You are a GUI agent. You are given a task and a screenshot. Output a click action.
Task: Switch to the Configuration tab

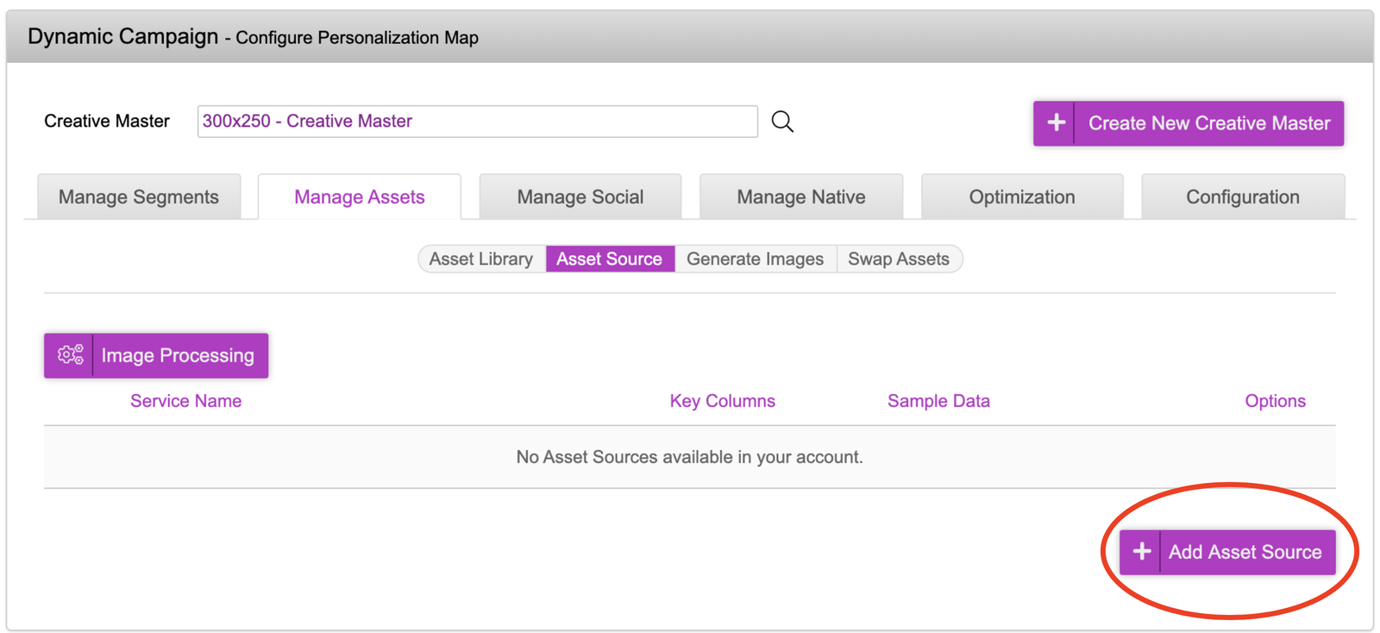click(x=1242, y=197)
